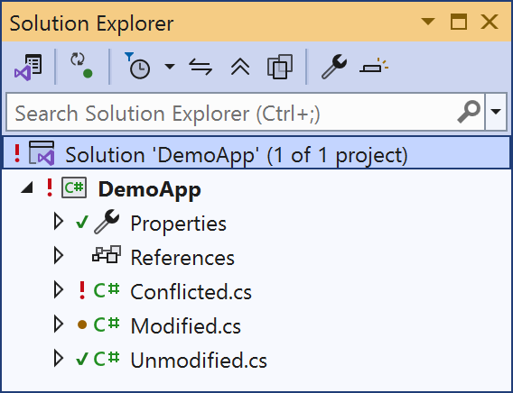The image size is (513, 393).
Task: Click the C# icon of Modified.cs
Action: coord(107,324)
